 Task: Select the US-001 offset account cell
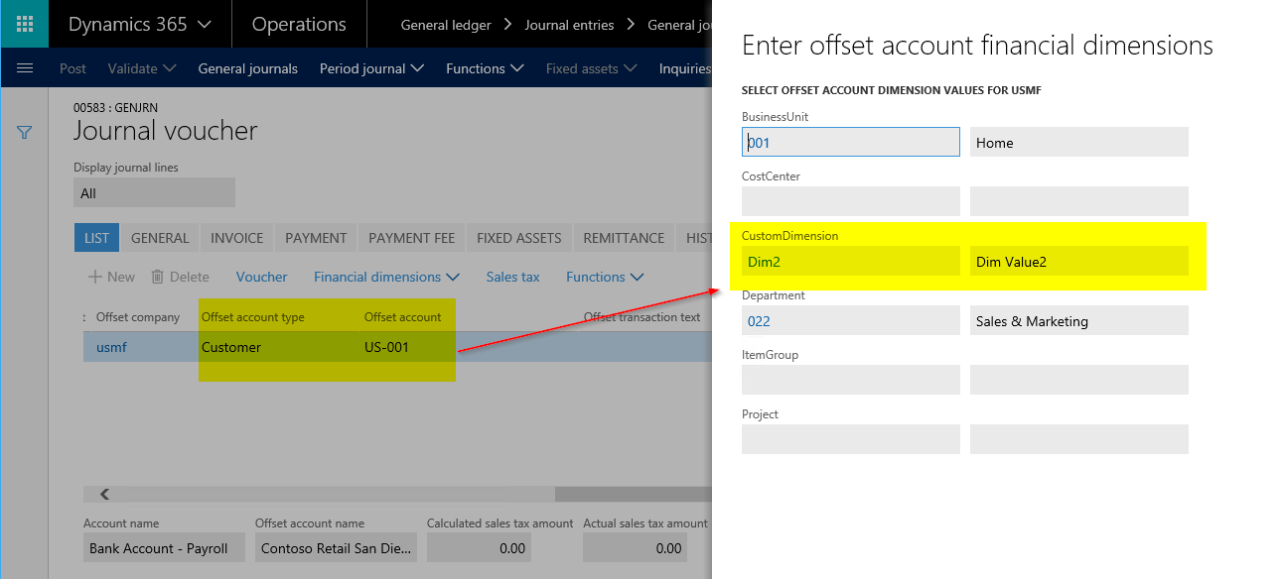[387, 347]
